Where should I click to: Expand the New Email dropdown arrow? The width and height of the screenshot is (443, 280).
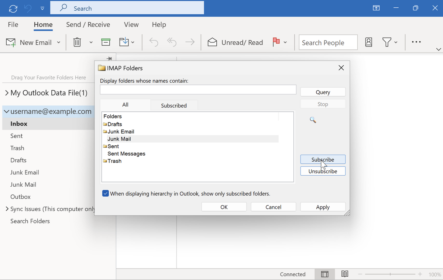58,42
